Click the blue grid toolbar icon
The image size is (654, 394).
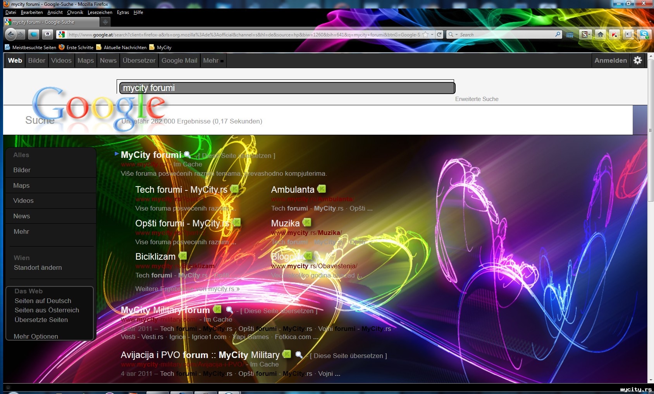(x=570, y=35)
